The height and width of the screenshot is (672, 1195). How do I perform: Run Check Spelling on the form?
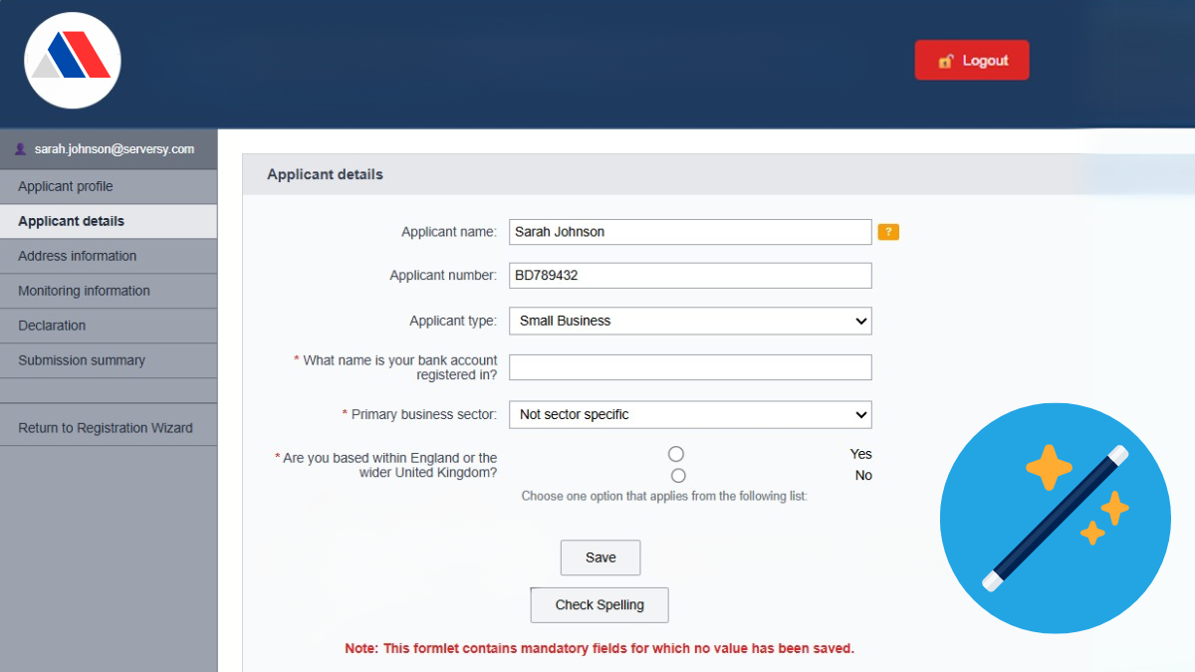(x=599, y=605)
